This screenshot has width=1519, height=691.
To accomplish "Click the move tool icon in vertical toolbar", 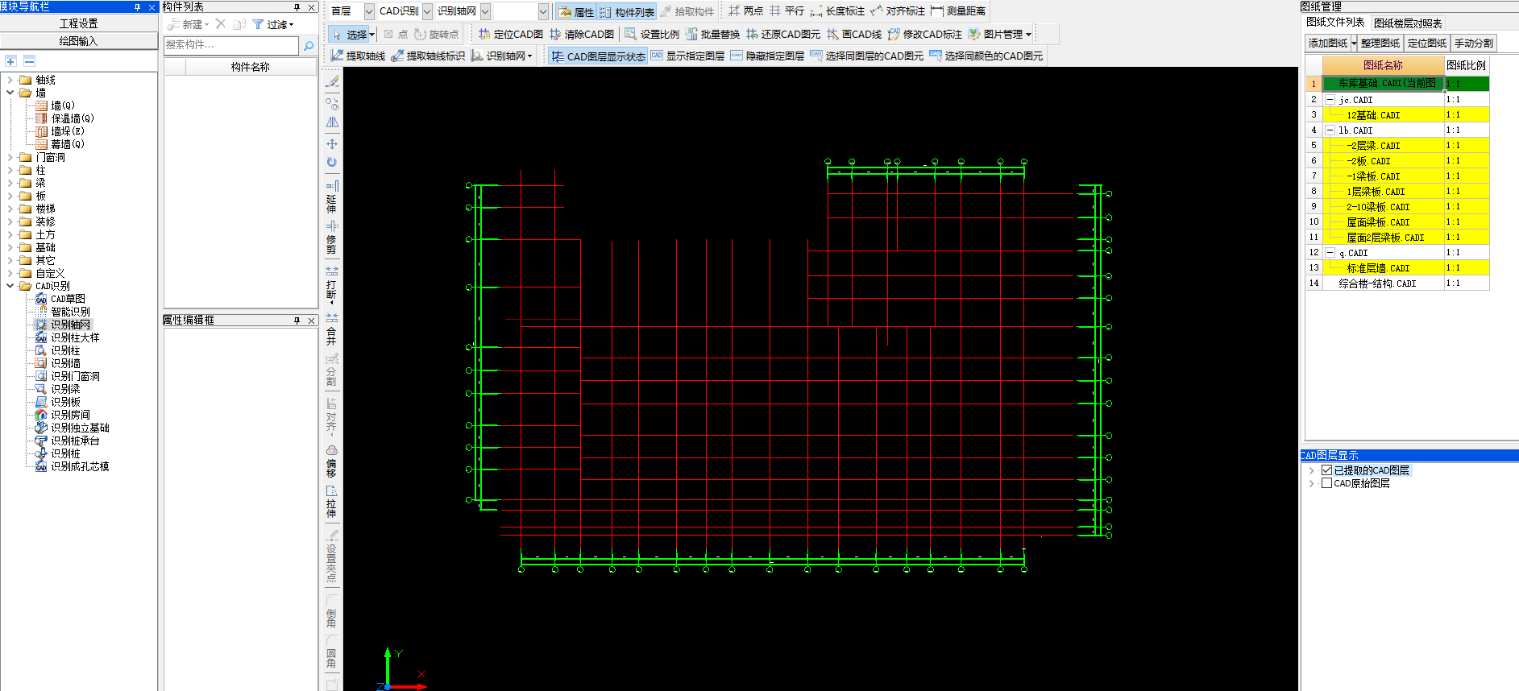I will point(332,144).
